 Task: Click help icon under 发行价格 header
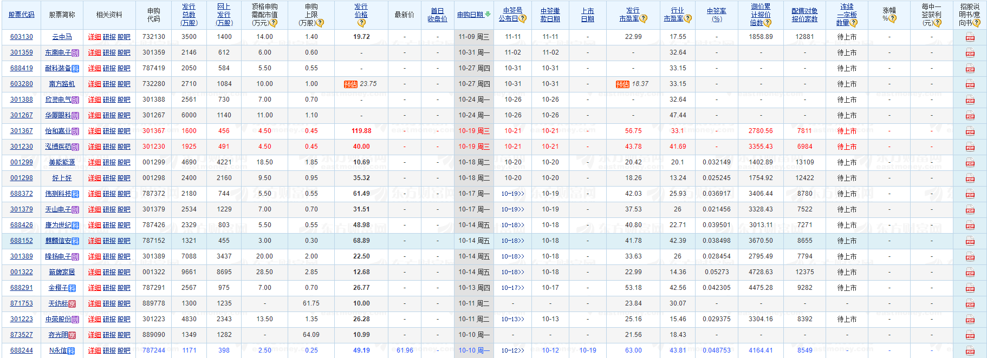point(361,23)
